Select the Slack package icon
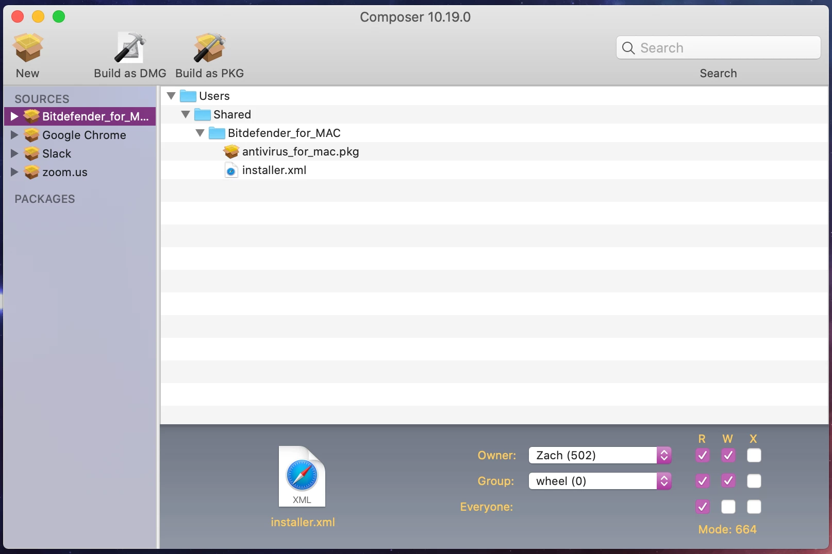The height and width of the screenshot is (554, 832). click(x=31, y=153)
